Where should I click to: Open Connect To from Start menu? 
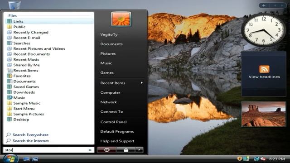tap(112, 112)
